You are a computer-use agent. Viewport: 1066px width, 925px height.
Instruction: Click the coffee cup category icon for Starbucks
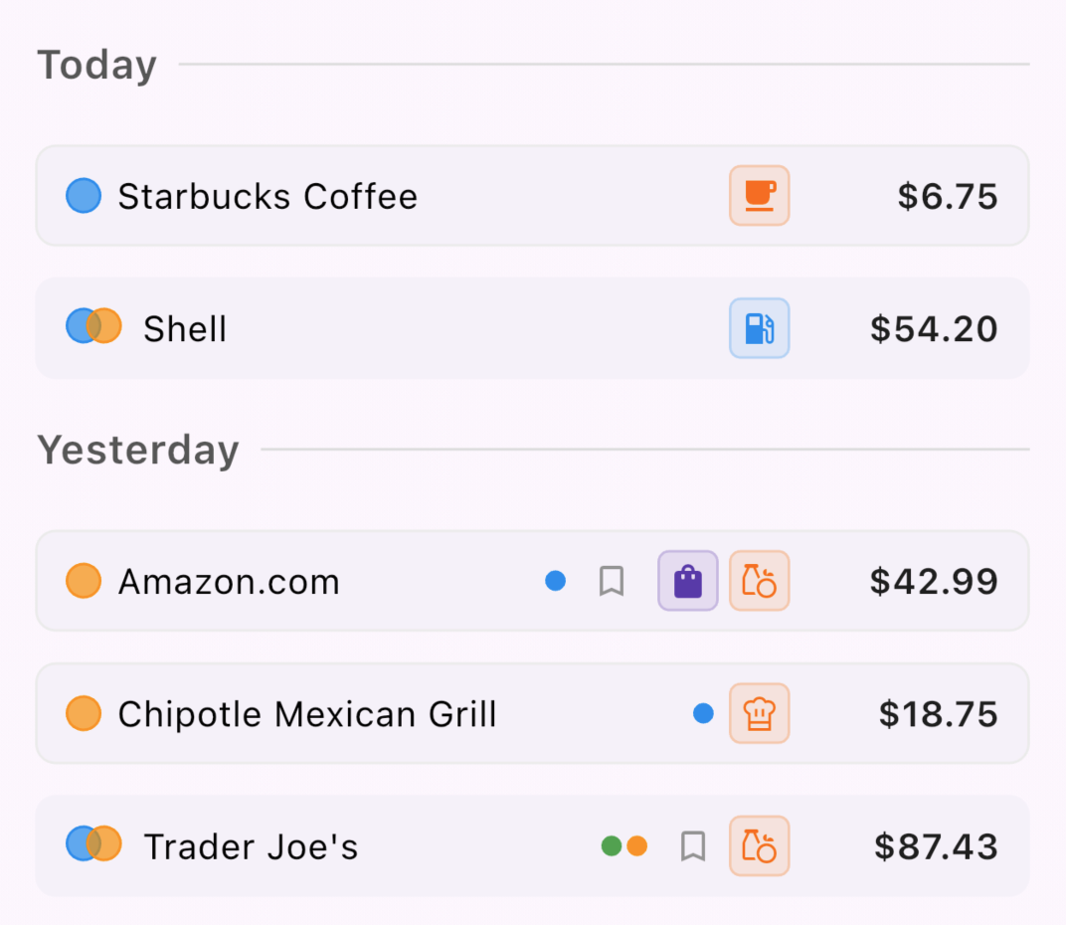[x=759, y=195]
